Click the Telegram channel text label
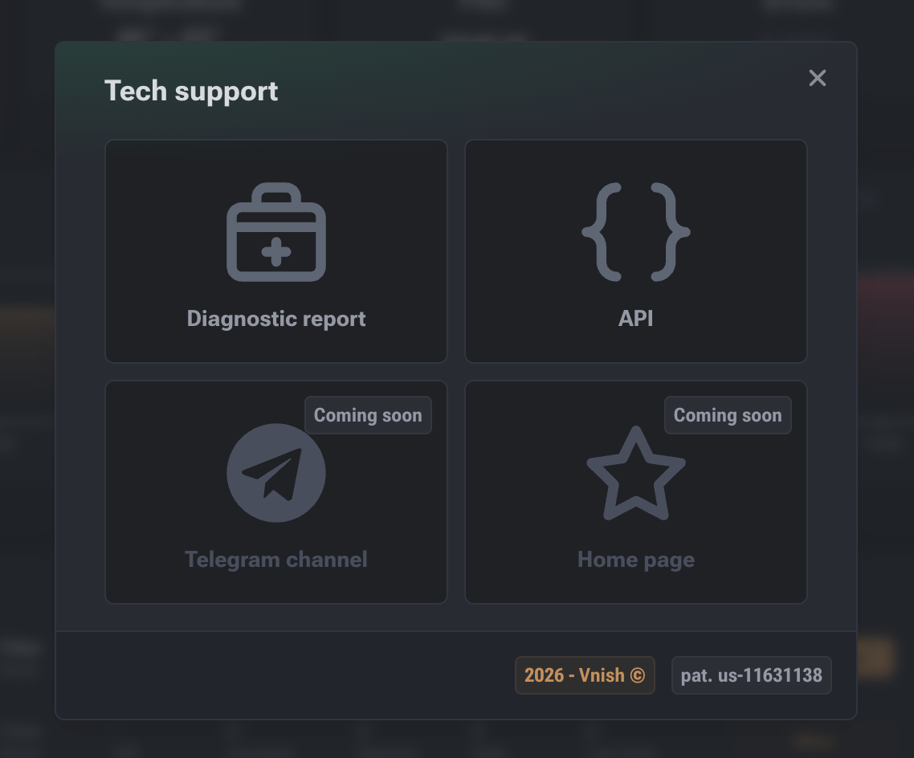The width and height of the screenshot is (914, 758). point(276,560)
